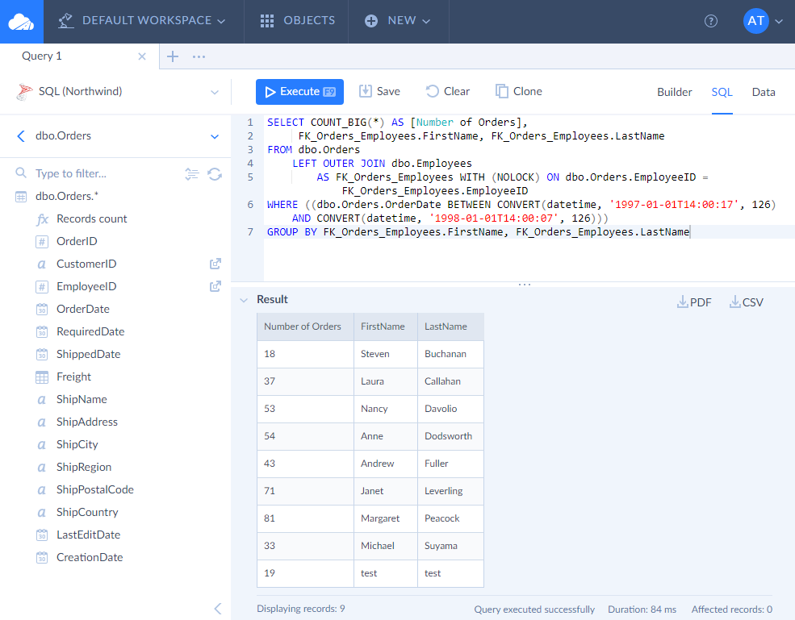795x620 pixels.
Task: Select the ShipRegion field
Action: pyautogui.click(x=84, y=468)
